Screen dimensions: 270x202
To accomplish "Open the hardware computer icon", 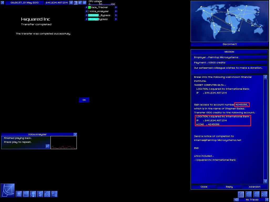I will pyautogui.click(x=19, y=194).
